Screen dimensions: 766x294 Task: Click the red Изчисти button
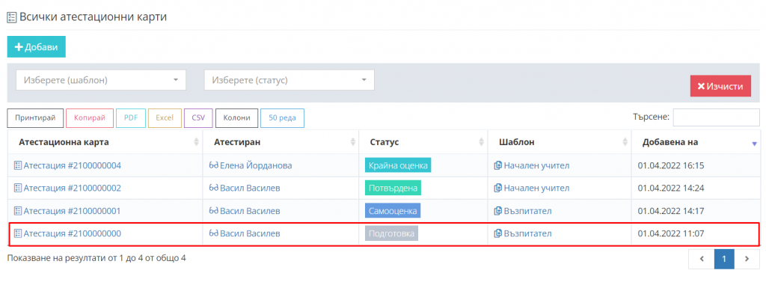point(720,86)
